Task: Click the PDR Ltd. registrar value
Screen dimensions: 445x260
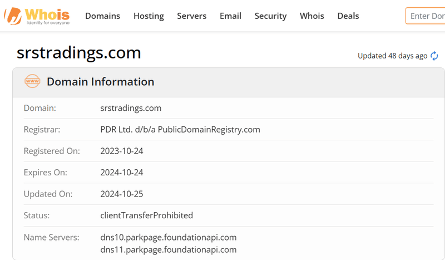Action: click(180, 130)
